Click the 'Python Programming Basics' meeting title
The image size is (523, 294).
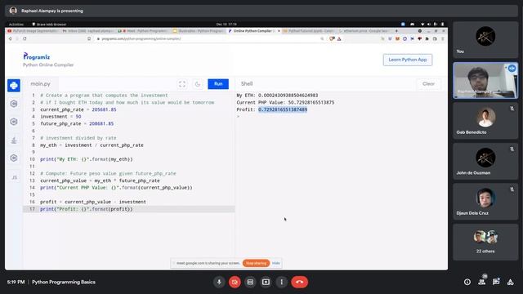[64, 282]
